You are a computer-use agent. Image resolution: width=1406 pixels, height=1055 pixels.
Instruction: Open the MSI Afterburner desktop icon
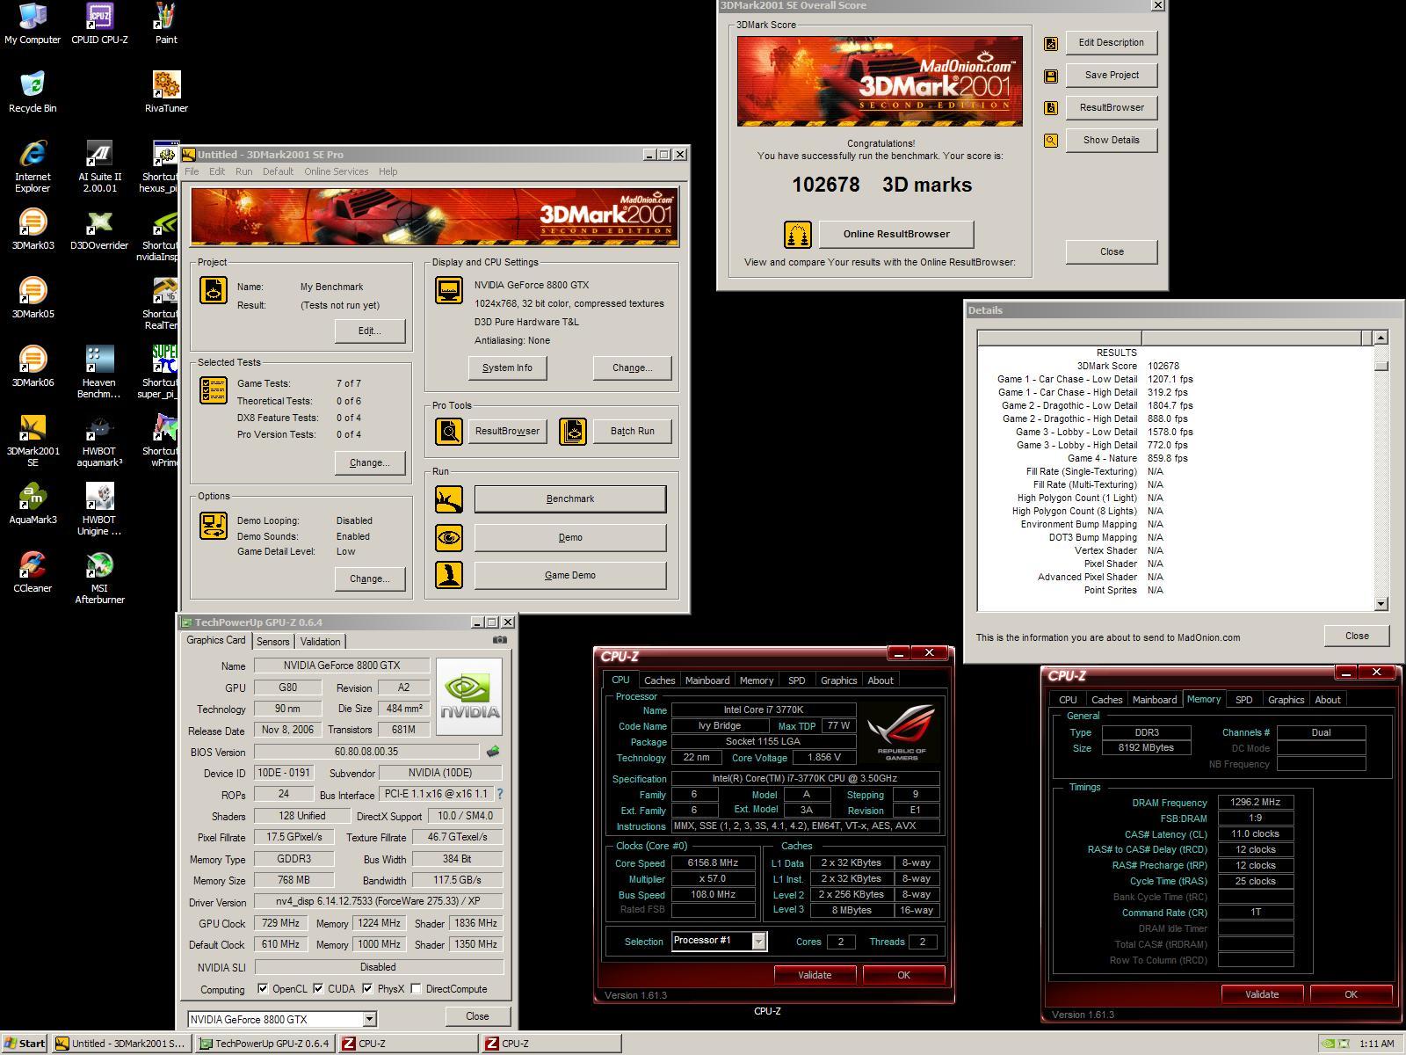coord(99,578)
